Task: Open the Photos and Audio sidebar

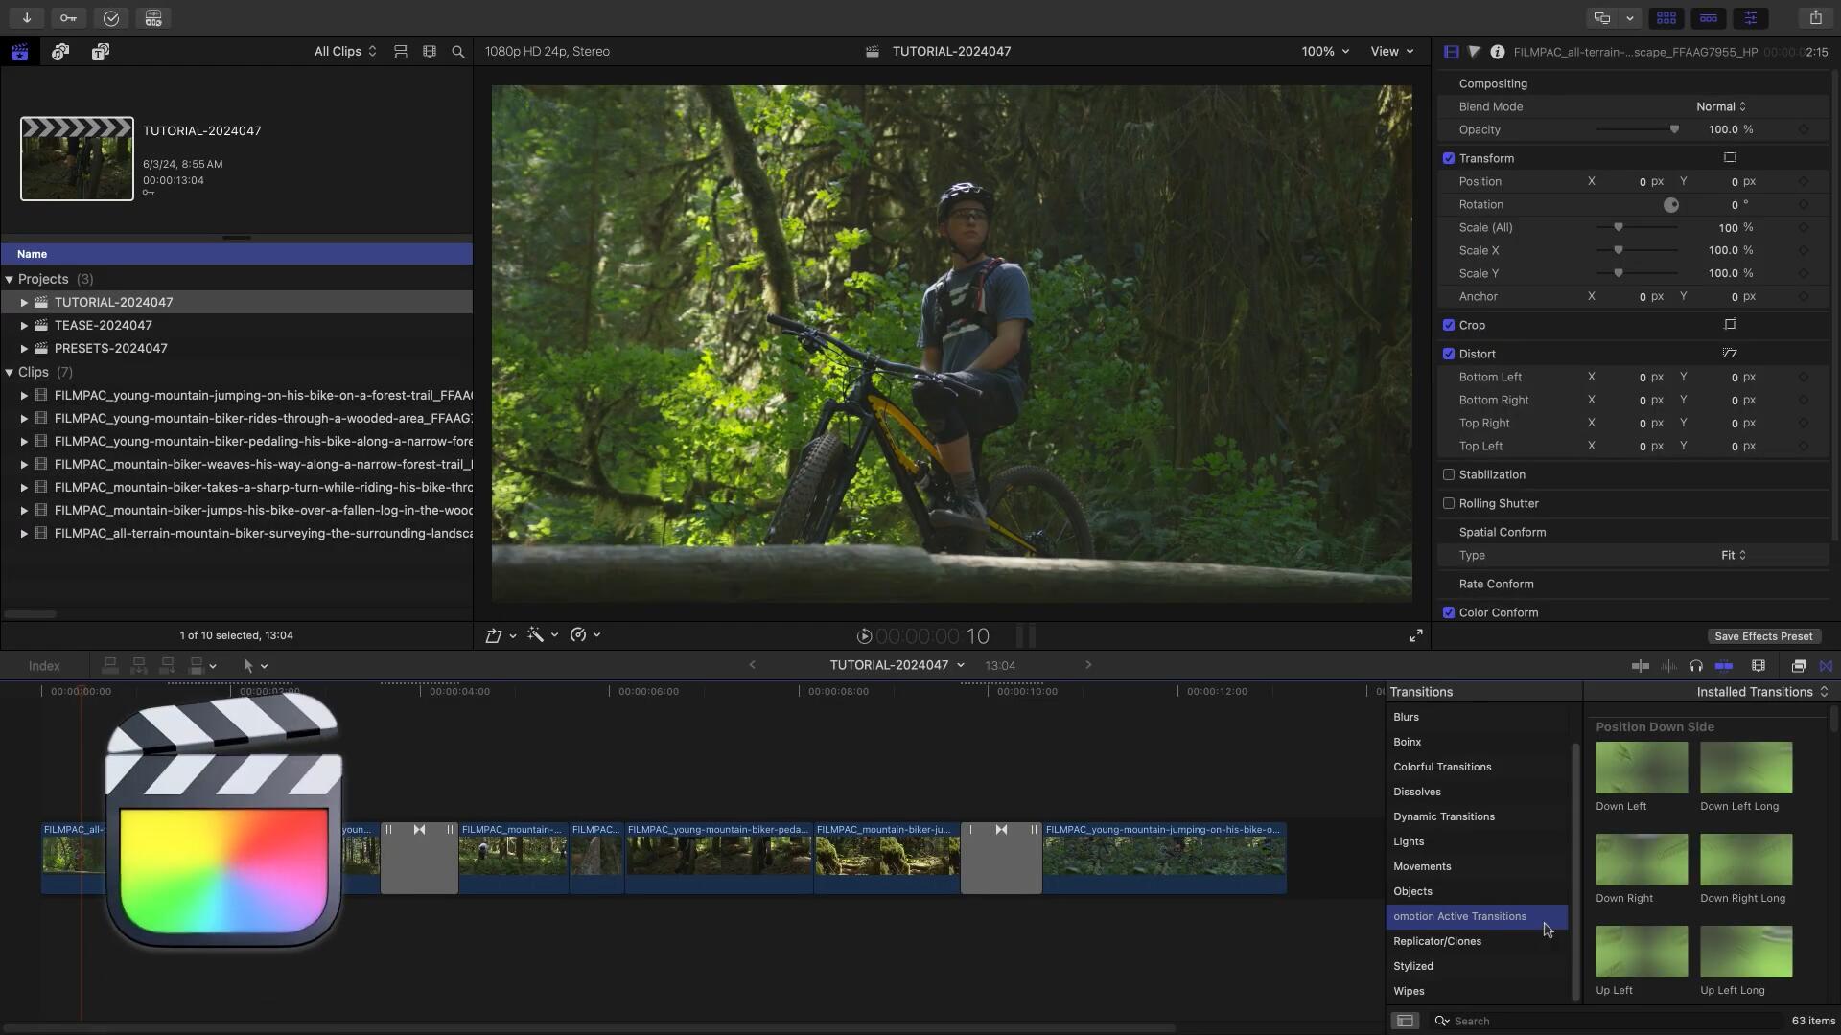Action: coord(60,52)
